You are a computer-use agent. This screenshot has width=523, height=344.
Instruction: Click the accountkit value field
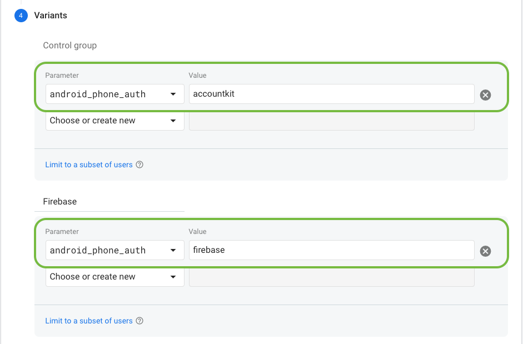coord(331,94)
